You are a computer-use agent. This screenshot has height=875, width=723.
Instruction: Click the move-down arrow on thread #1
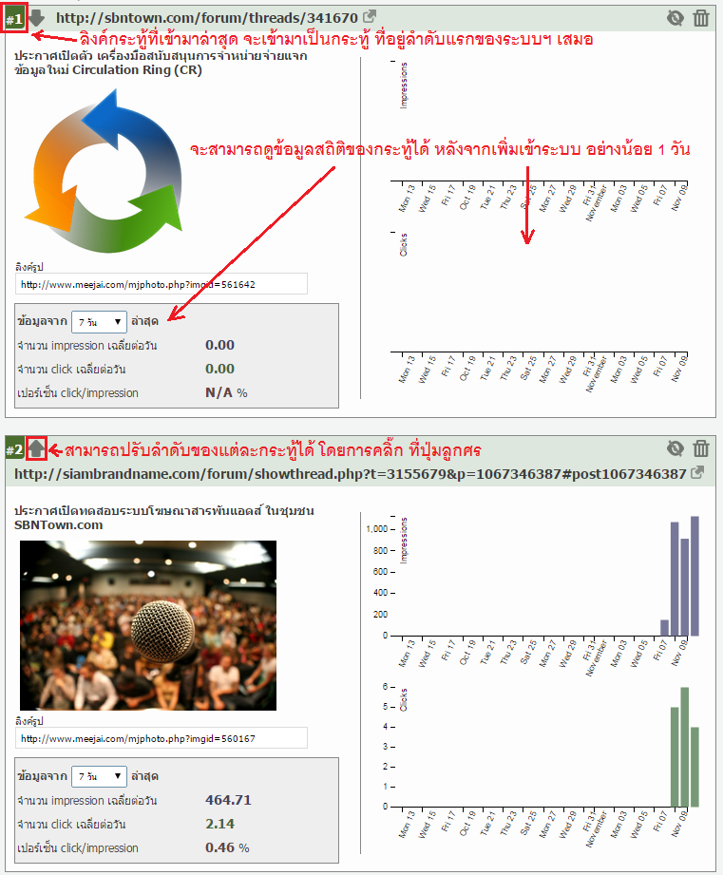click(x=36, y=17)
